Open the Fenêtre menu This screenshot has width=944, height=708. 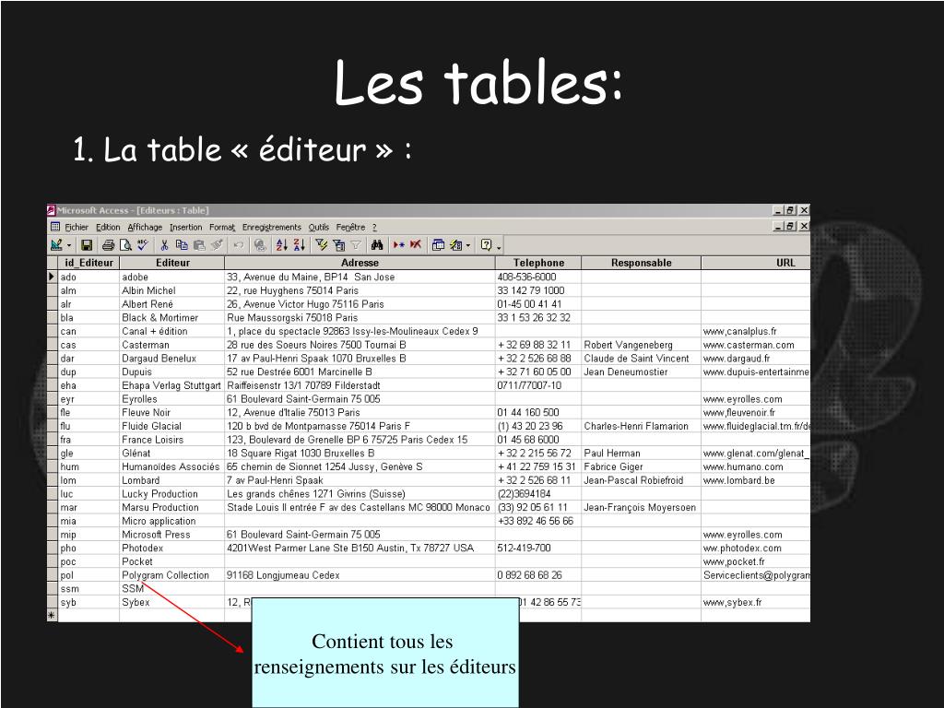[350, 228]
